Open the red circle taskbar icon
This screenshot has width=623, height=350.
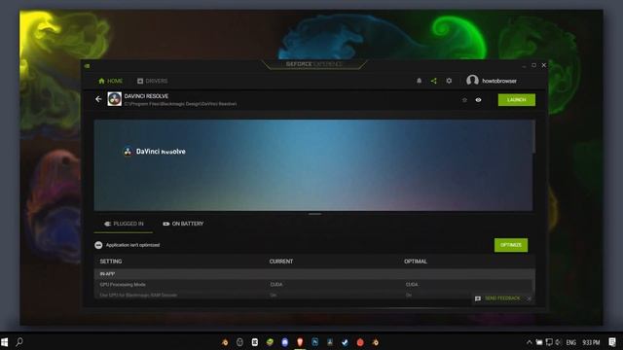coord(360,342)
